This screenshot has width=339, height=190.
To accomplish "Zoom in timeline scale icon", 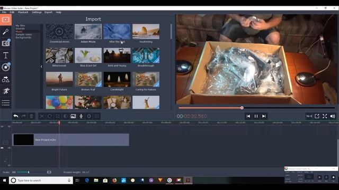I will (x=49, y=172).
